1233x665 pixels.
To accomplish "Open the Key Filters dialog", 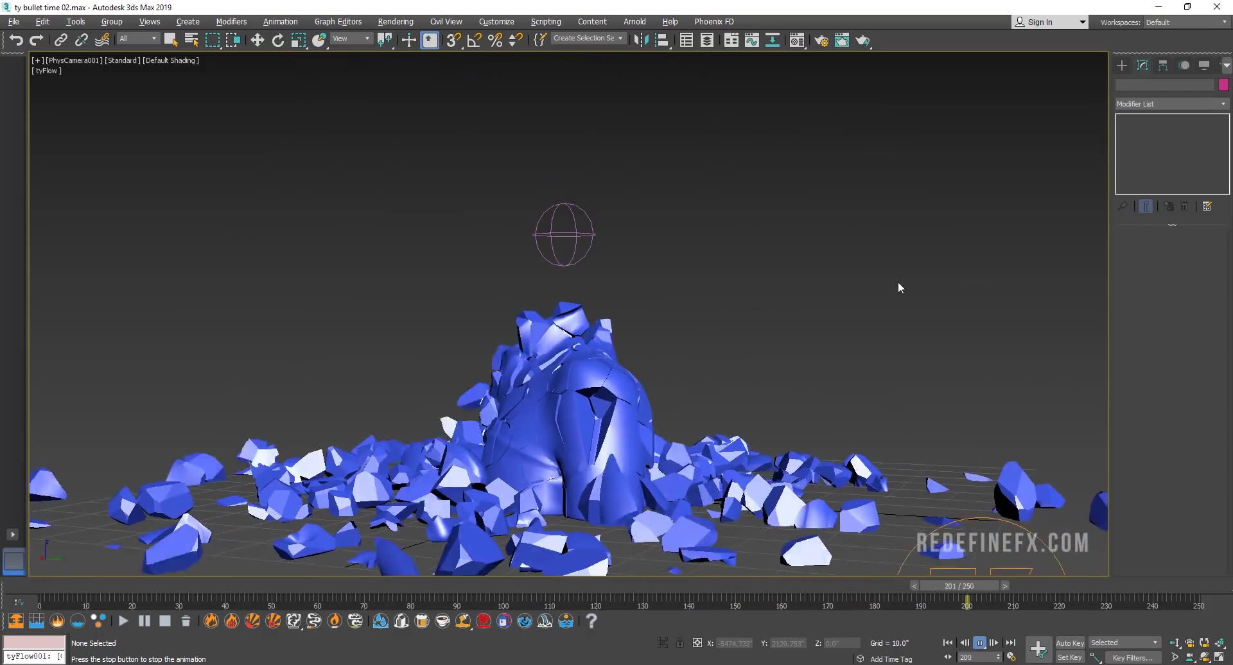I will (x=1133, y=657).
